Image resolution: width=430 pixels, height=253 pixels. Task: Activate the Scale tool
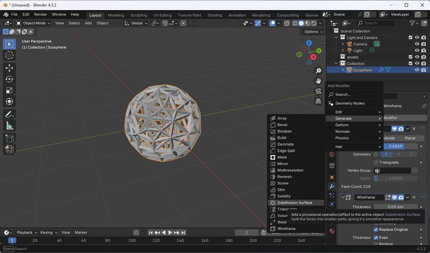pos(9,90)
